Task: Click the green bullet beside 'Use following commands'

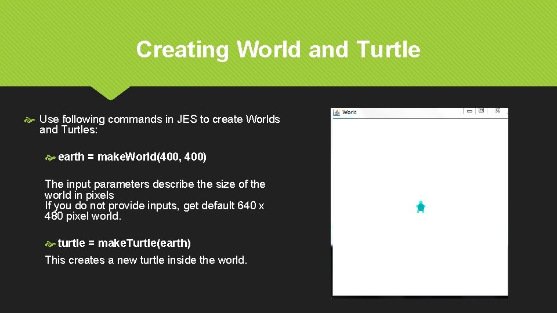Action: click(30, 121)
